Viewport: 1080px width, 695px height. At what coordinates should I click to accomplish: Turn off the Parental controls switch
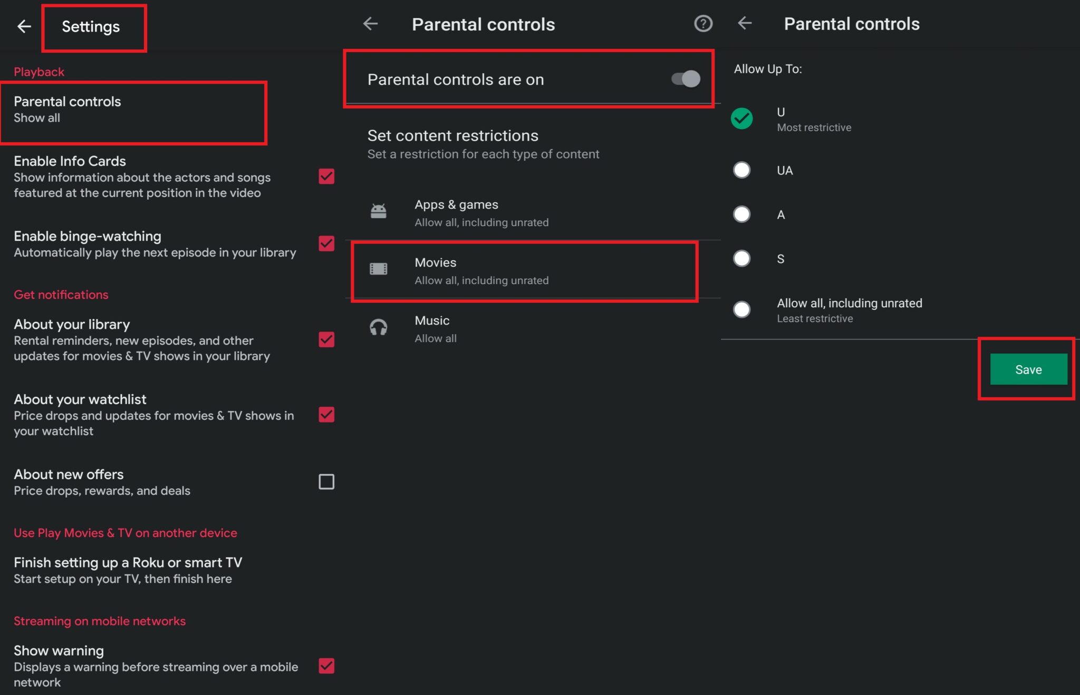686,79
